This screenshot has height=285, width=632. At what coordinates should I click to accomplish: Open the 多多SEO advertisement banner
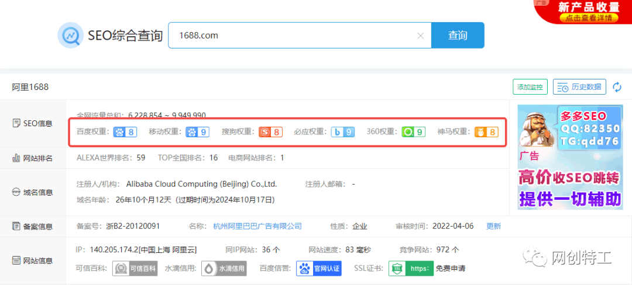pos(570,157)
